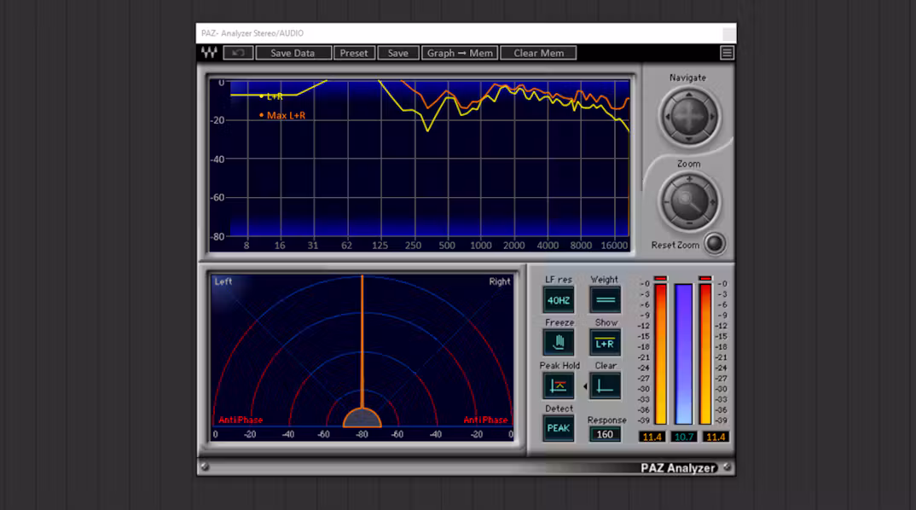The height and width of the screenshot is (510, 916).
Task: Click the Save Data button
Action: click(293, 53)
